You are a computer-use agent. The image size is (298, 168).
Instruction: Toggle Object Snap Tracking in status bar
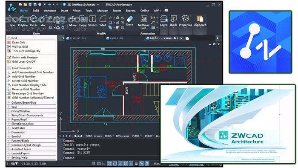[x=120, y=163]
